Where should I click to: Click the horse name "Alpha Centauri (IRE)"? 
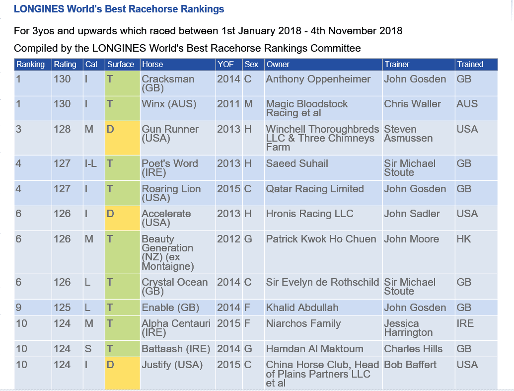click(x=176, y=328)
